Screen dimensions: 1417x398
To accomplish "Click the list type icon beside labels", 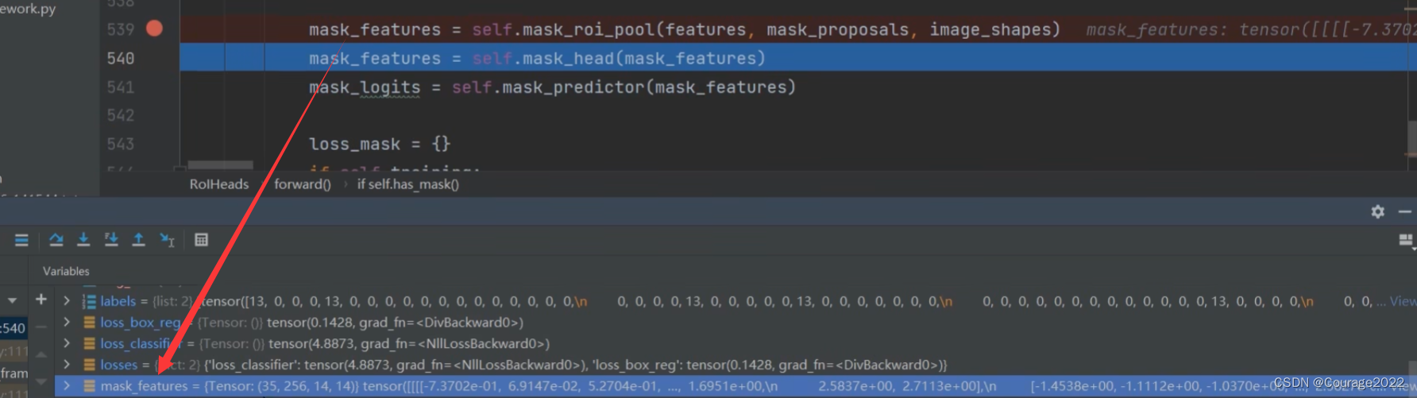I will point(89,301).
